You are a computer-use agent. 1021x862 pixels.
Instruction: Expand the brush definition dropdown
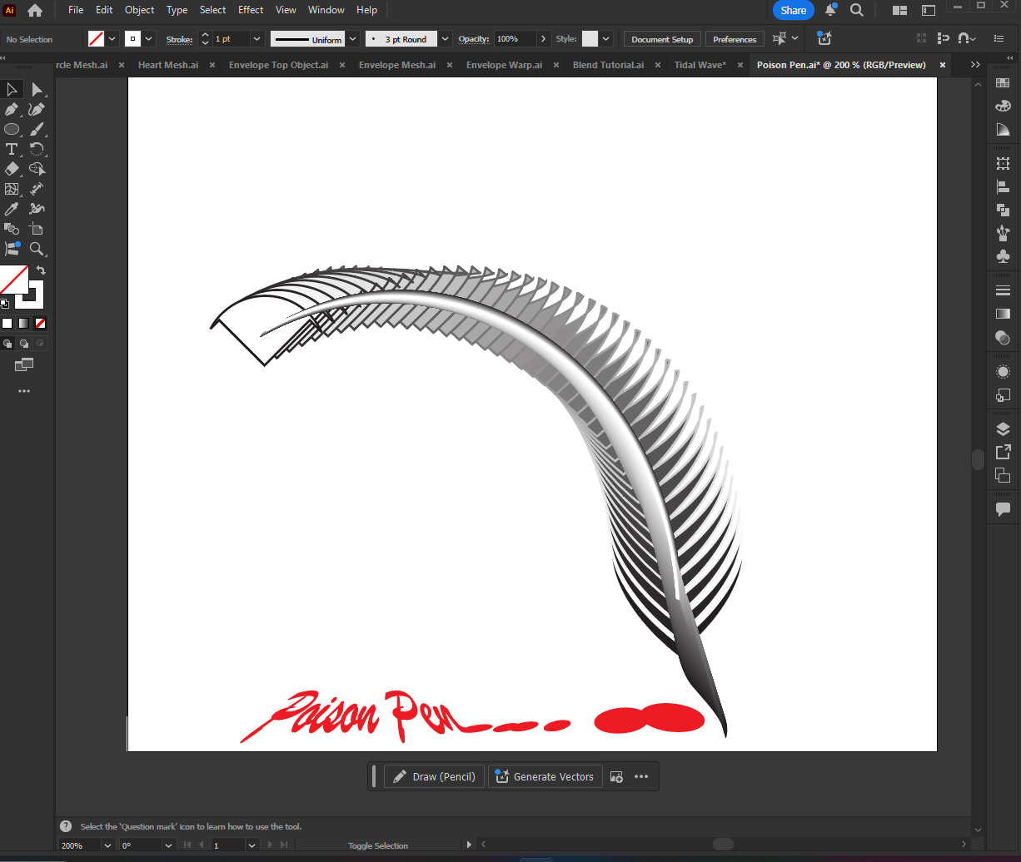(x=444, y=38)
